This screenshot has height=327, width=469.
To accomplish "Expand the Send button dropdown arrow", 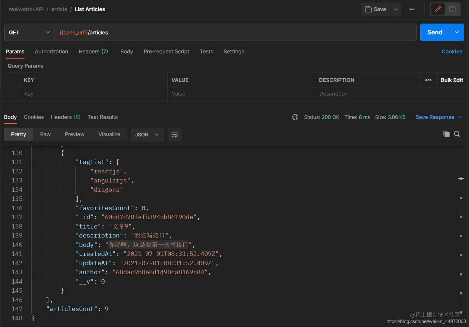I will pos(457,32).
